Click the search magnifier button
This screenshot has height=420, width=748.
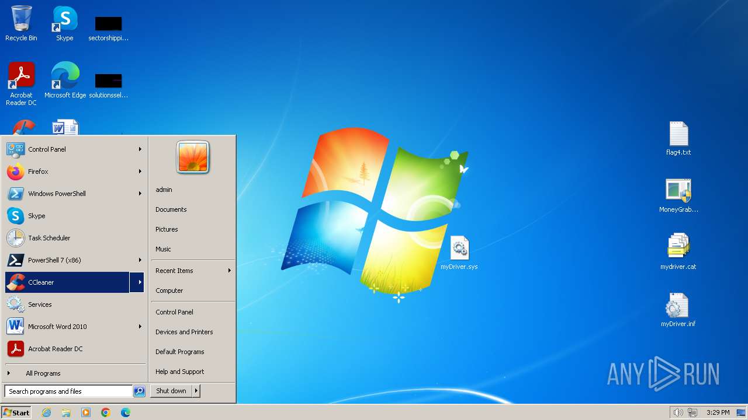[139, 391]
